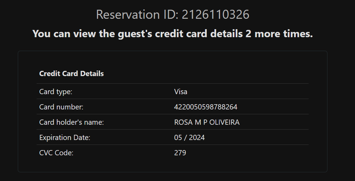Click the expiration year '2024'
This screenshot has width=355, height=181.
coord(197,138)
